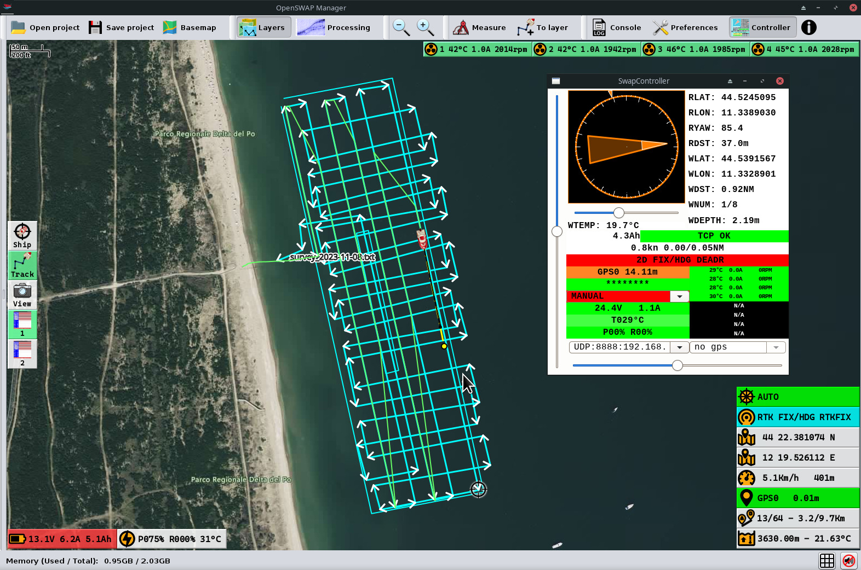Open the Basemap menu
The height and width of the screenshot is (570, 861).
[x=190, y=27]
